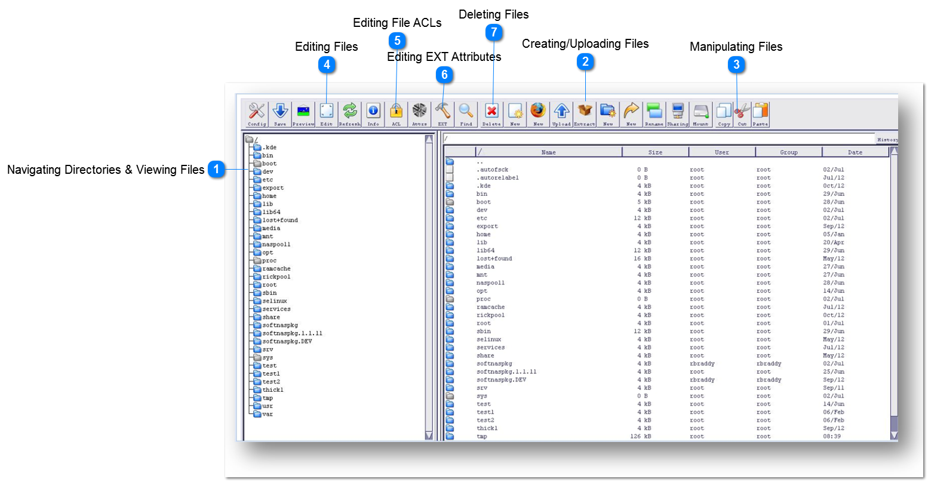The width and height of the screenshot is (928, 482).
Task: Open export folder in the directory tree
Action: [x=268, y=188]
